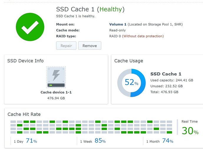Open the Volume 1 link
Viewport: 203px width, 149px height.
point(118,24)
